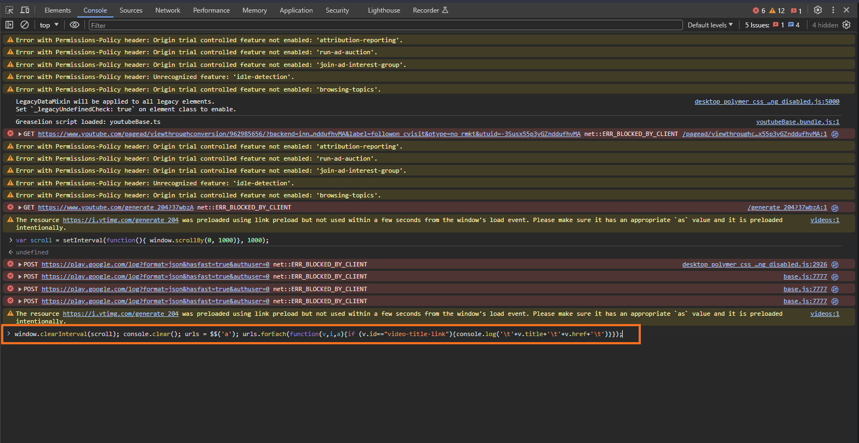
Task: Select the Console tab
Action: tap(95, 10)
